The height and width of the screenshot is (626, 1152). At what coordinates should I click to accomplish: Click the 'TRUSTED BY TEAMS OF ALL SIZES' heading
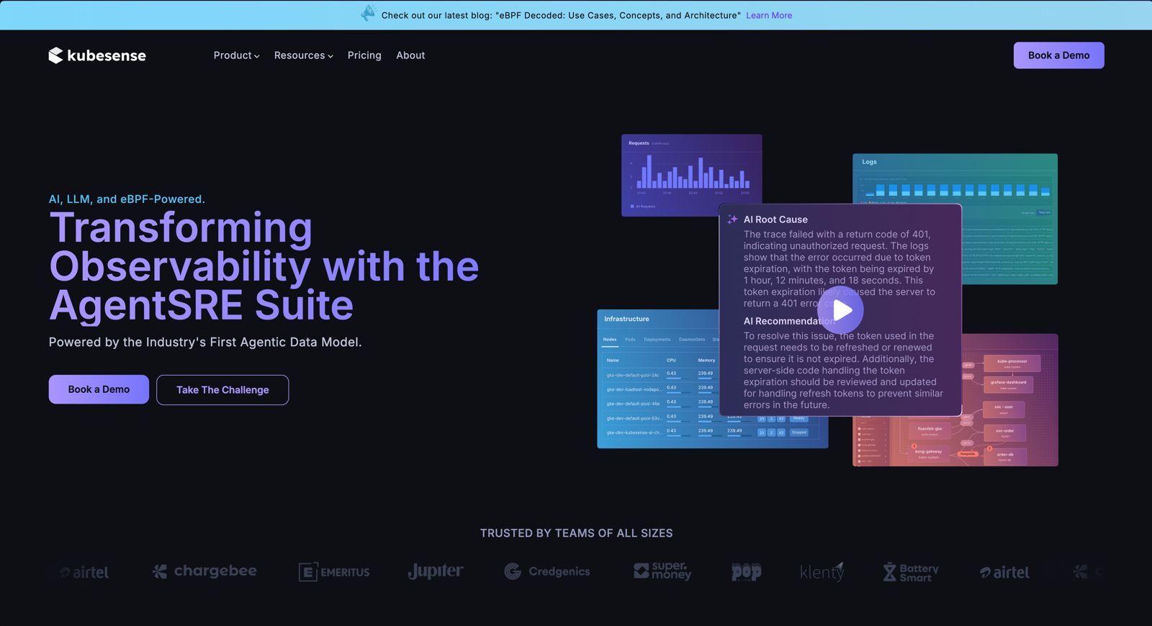576,533
